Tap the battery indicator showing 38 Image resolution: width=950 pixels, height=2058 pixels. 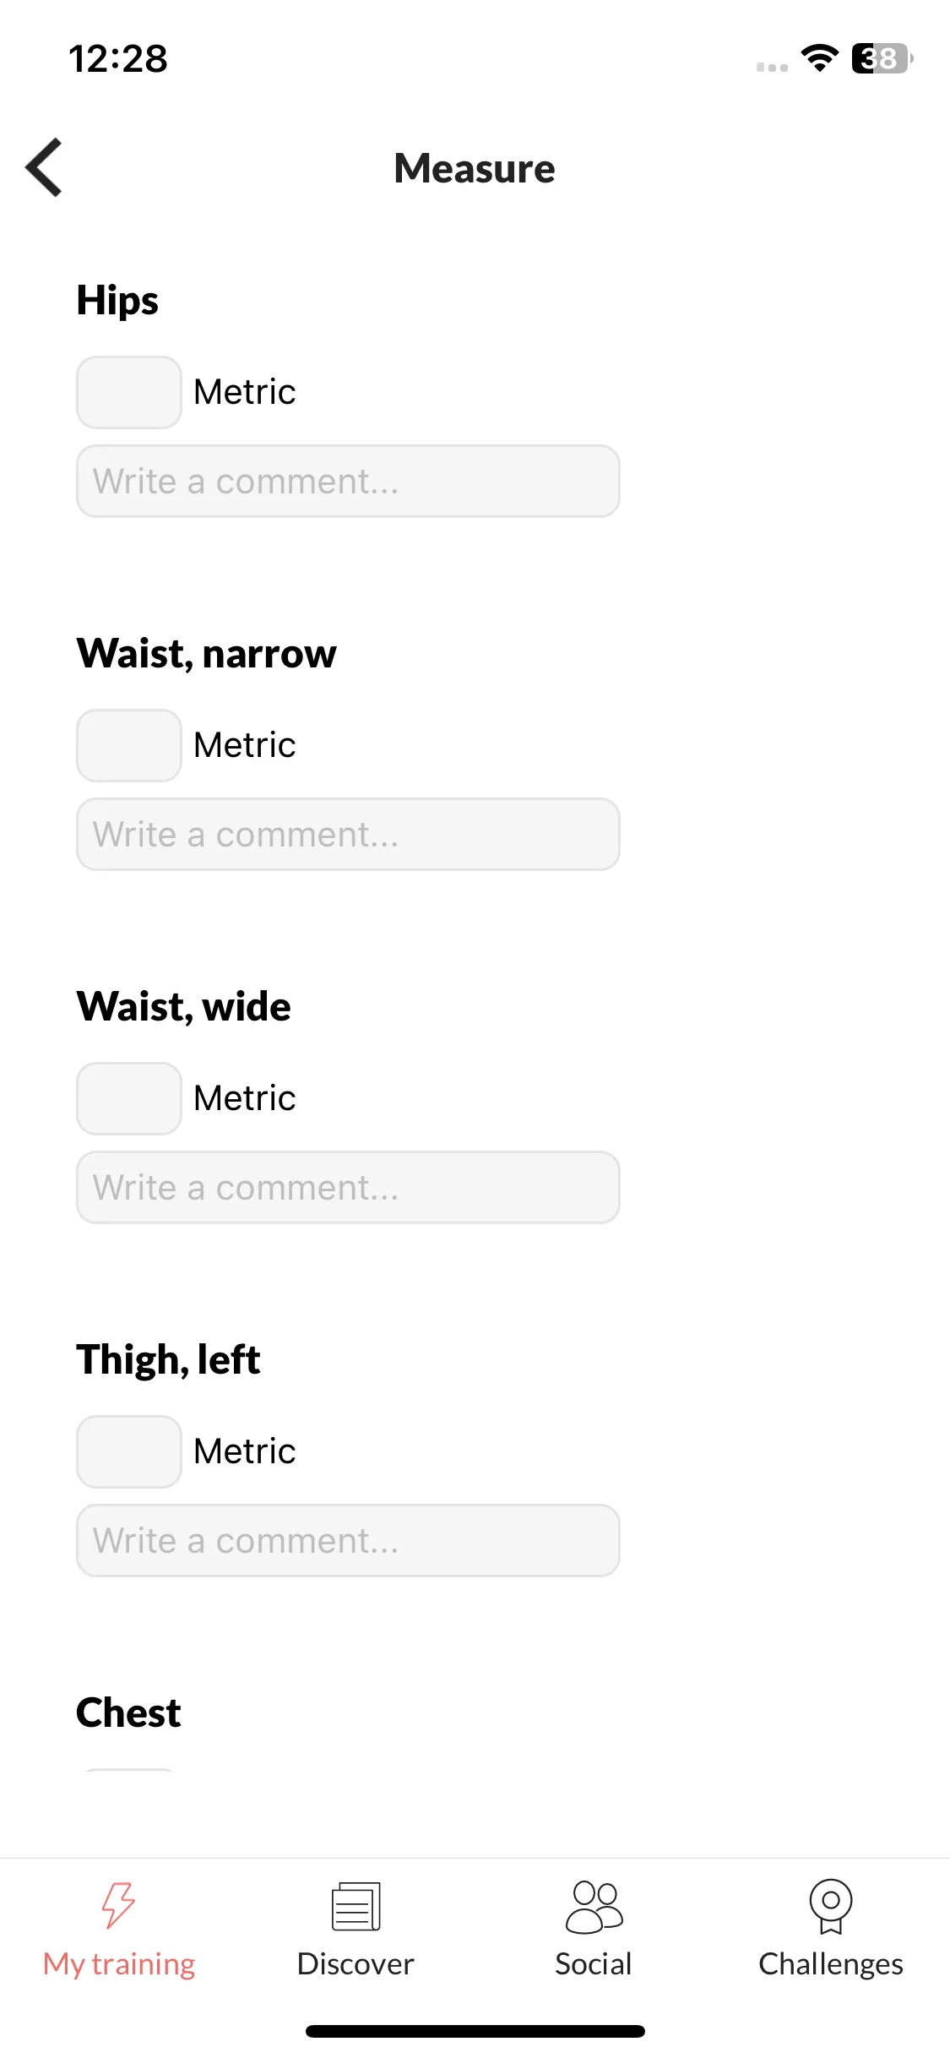click(x=882, y=58)
